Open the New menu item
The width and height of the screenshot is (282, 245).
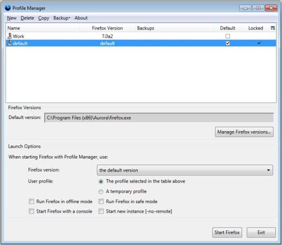[x=12, y=18]
